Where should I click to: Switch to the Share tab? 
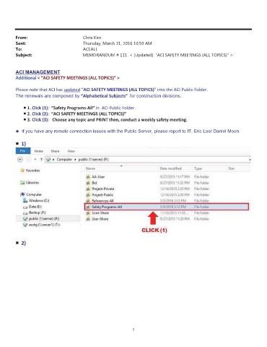55,151
